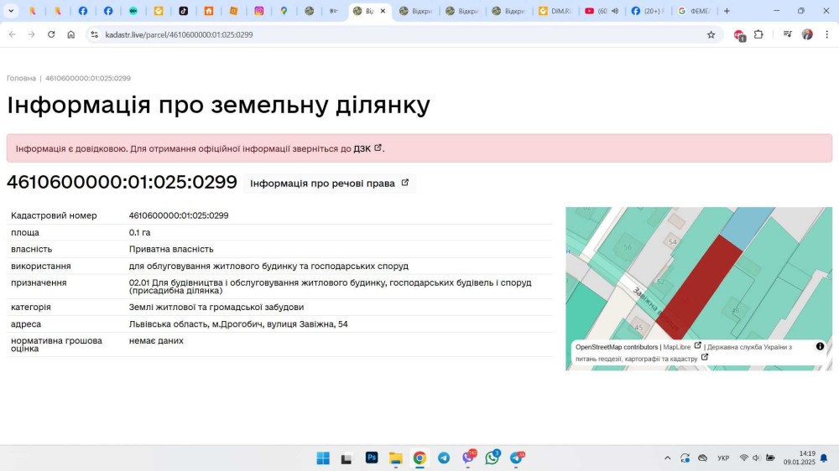
Task: Open Wi-Fi network settings icon
Action: pyautogui.click(x=743, y=458)
